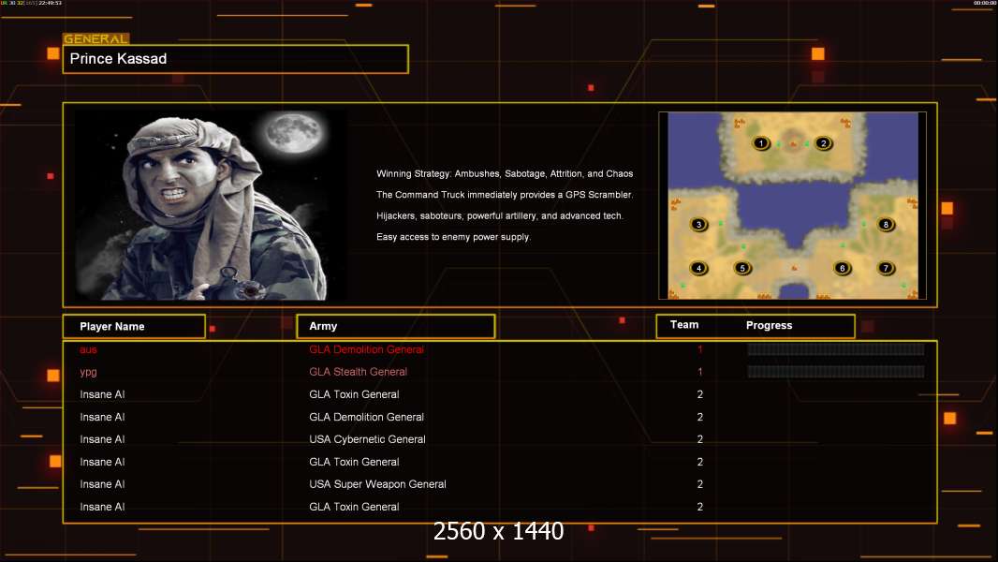Click start position 5 on the minimap
This screenshot has height=562, width=998.
coord(742,268)
